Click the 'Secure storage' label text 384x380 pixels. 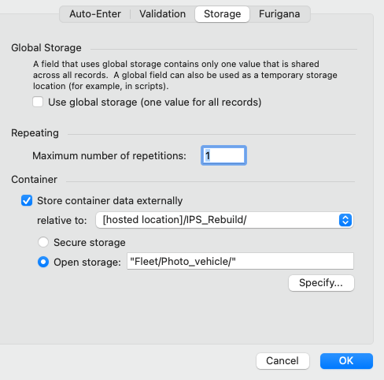[x=90, y=242]
